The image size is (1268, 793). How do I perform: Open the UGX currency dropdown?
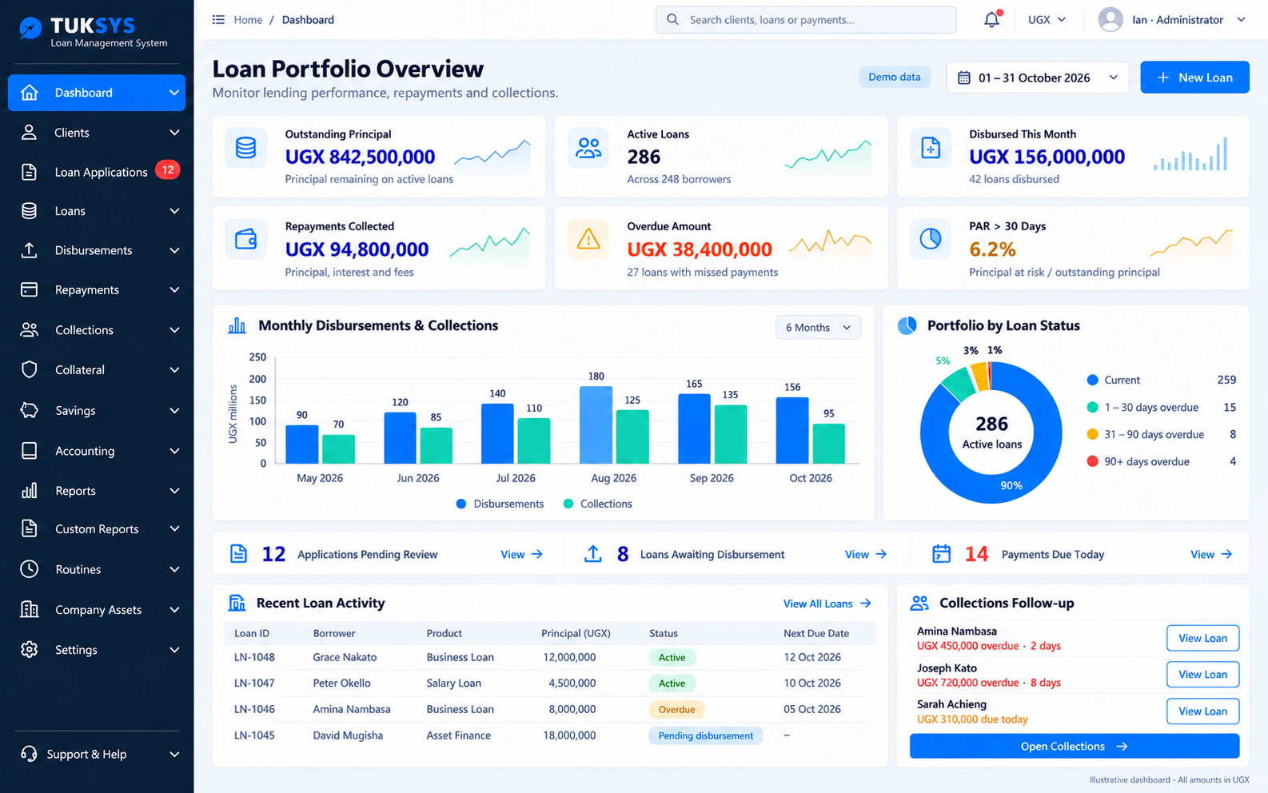pyautogui.click(x=1047, y=20)
